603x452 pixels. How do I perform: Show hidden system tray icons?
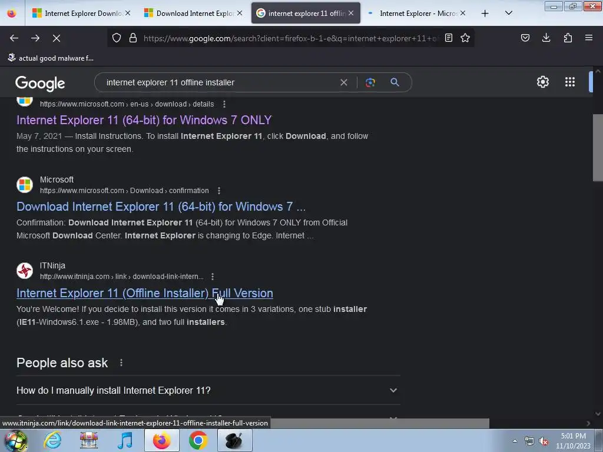click(x=515, y=441)
